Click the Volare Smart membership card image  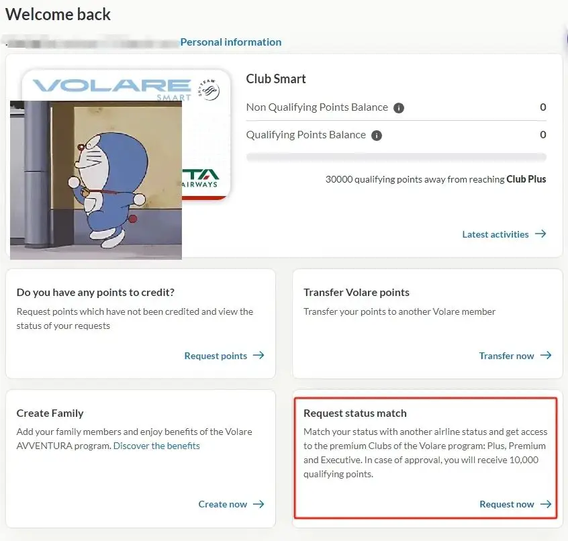(205, 148)
